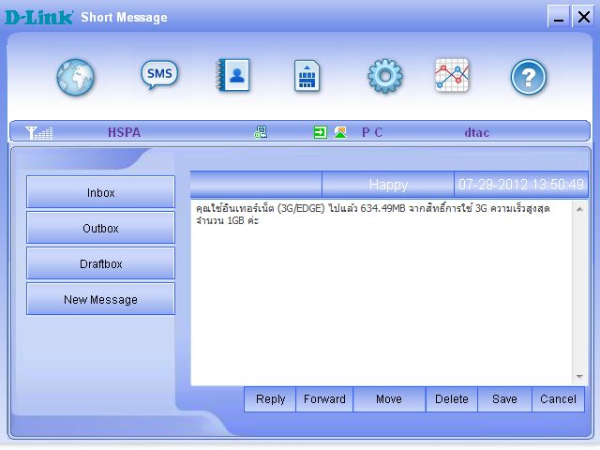
Task: Open the Draftbox folder
Action: pos(100,263)
